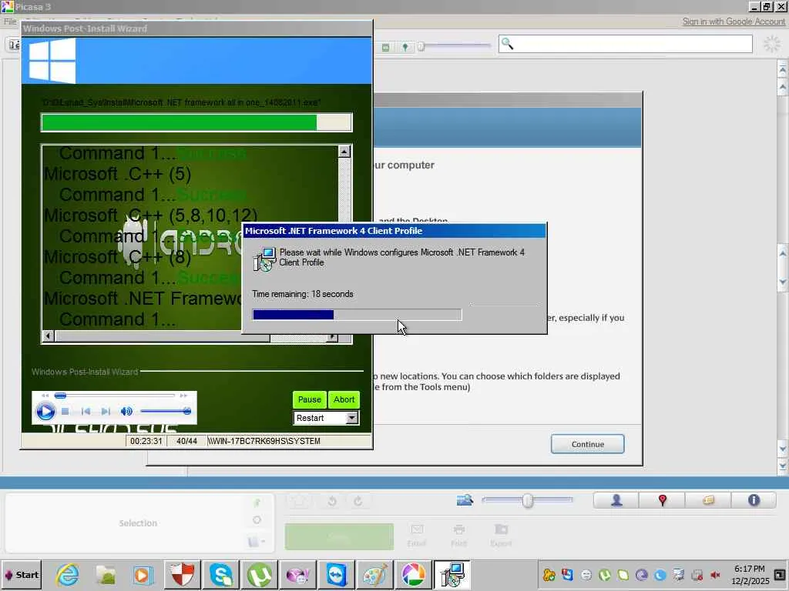Open Yahoo Messenger from the taskbar
The height and width of the screenshot is (591, 789).
(x=298, y=575)
